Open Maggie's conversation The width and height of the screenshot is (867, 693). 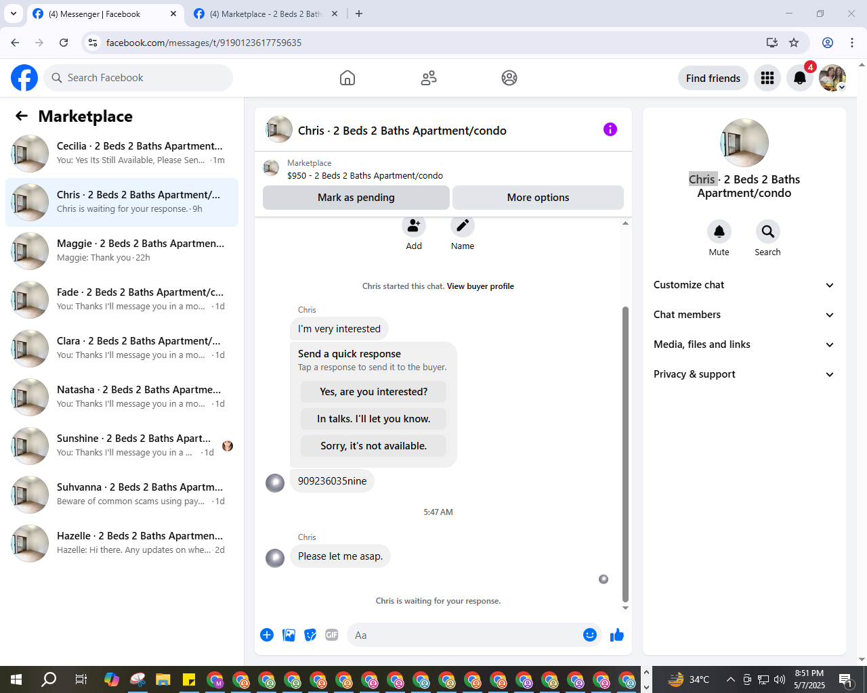click(x=122, y=250)
